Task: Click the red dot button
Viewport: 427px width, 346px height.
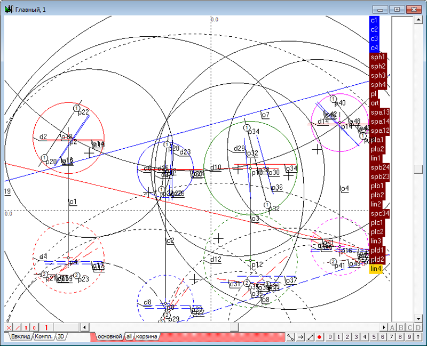Action: [x=319, y=337]
